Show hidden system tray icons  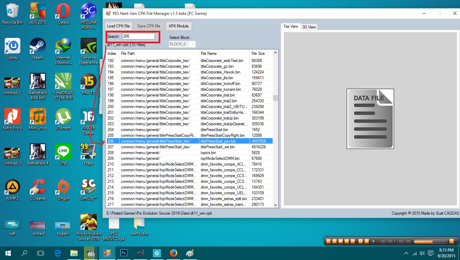406,253
